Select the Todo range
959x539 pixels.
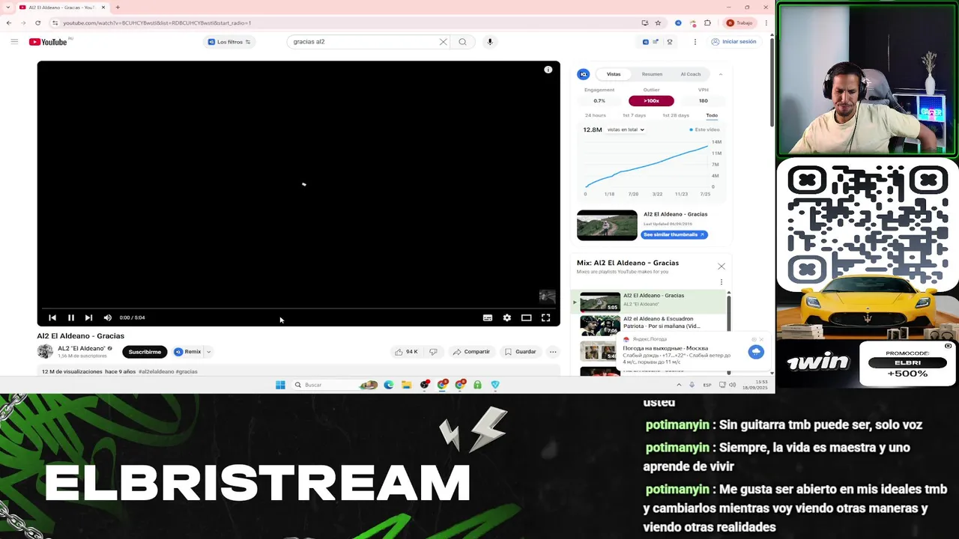(712, 115)
